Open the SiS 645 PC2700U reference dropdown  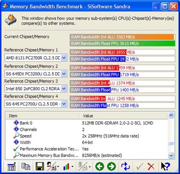[64, 104]
